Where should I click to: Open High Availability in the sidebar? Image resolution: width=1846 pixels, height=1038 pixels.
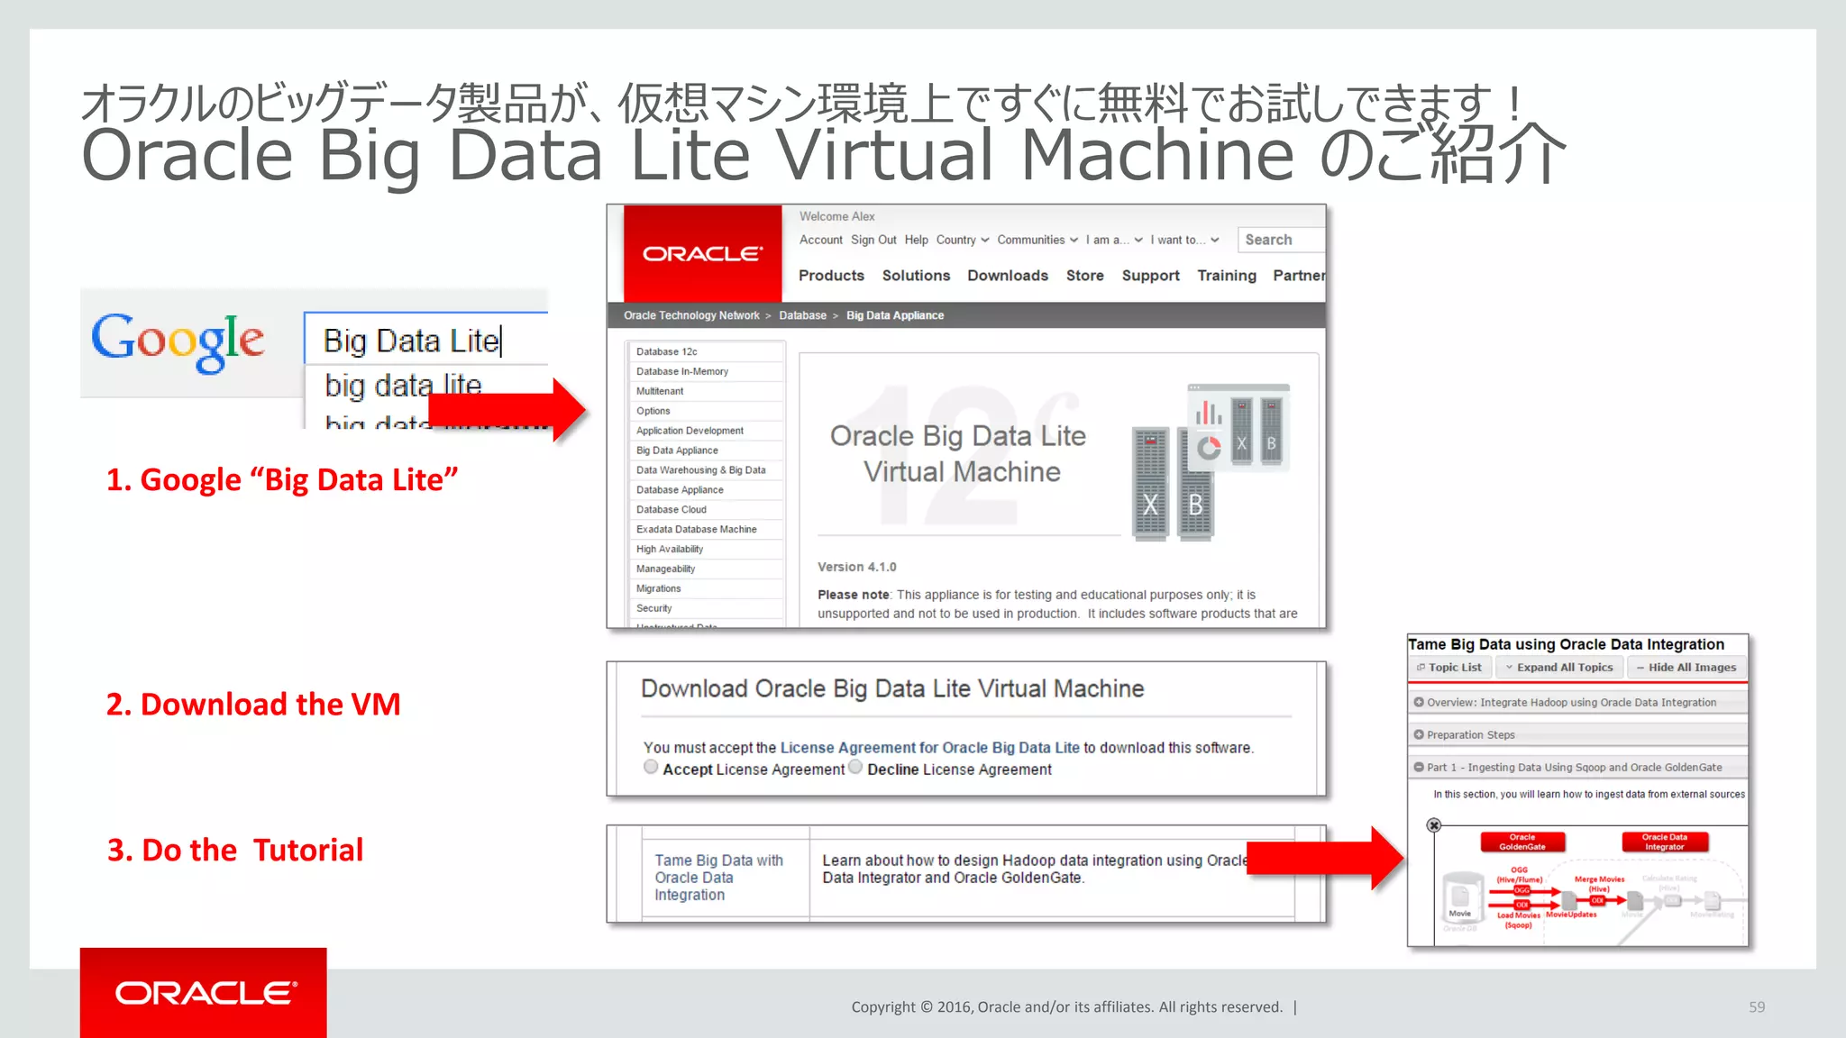pos(706,550)
